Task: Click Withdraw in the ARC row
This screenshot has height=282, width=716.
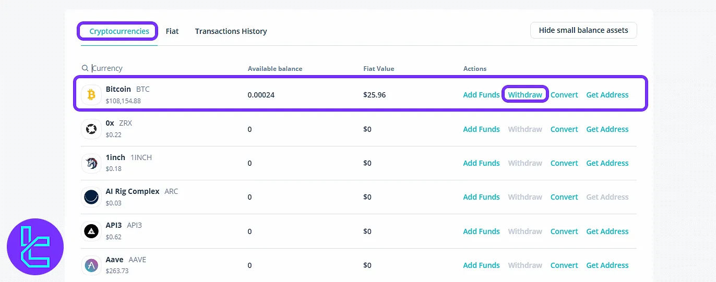Action: [x=525, y=197]
